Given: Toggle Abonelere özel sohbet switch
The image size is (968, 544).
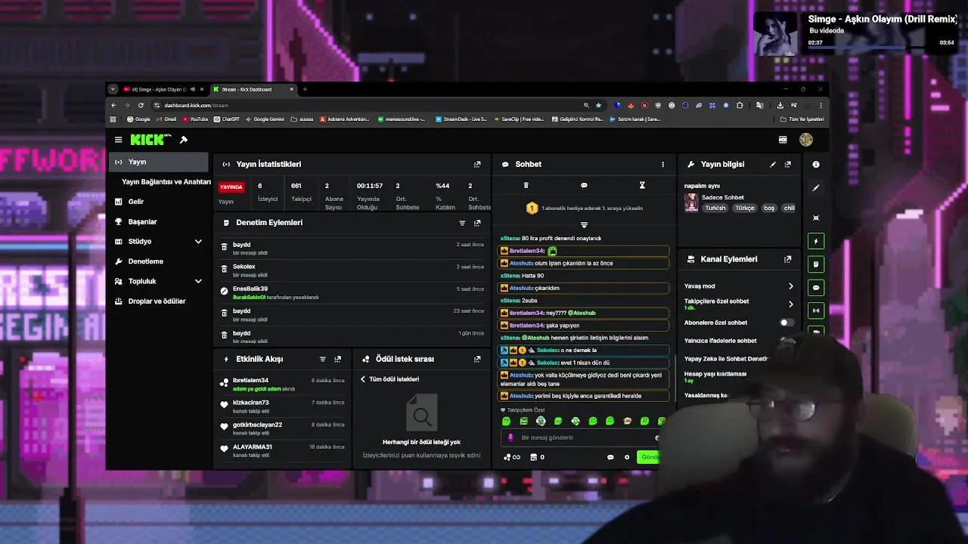Looking at the screenshot, I should pyautogui.click(x=786, y=323).
